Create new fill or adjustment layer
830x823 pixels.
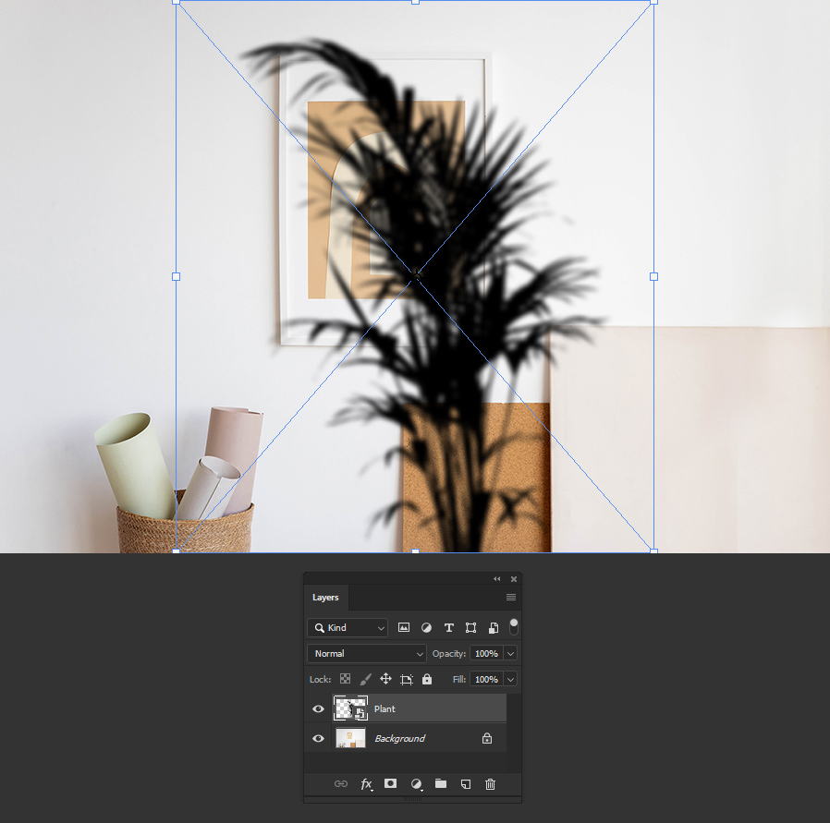point(417,784)
